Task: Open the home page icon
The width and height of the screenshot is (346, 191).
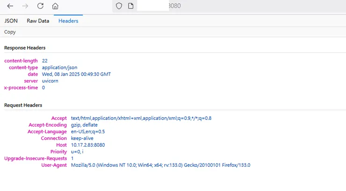Action: coord(55,6)
